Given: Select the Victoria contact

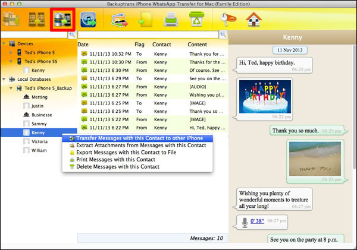Looking at the screenshot, I should [40, 141].
